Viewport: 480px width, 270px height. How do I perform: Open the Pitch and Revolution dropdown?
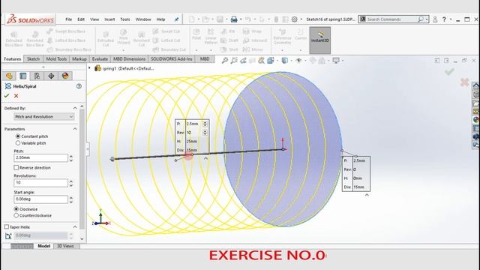(43, 117)
